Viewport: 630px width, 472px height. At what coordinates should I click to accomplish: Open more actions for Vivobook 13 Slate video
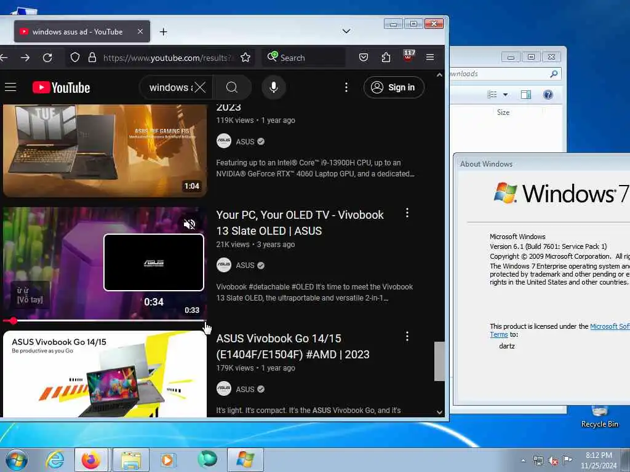[407, 213]
